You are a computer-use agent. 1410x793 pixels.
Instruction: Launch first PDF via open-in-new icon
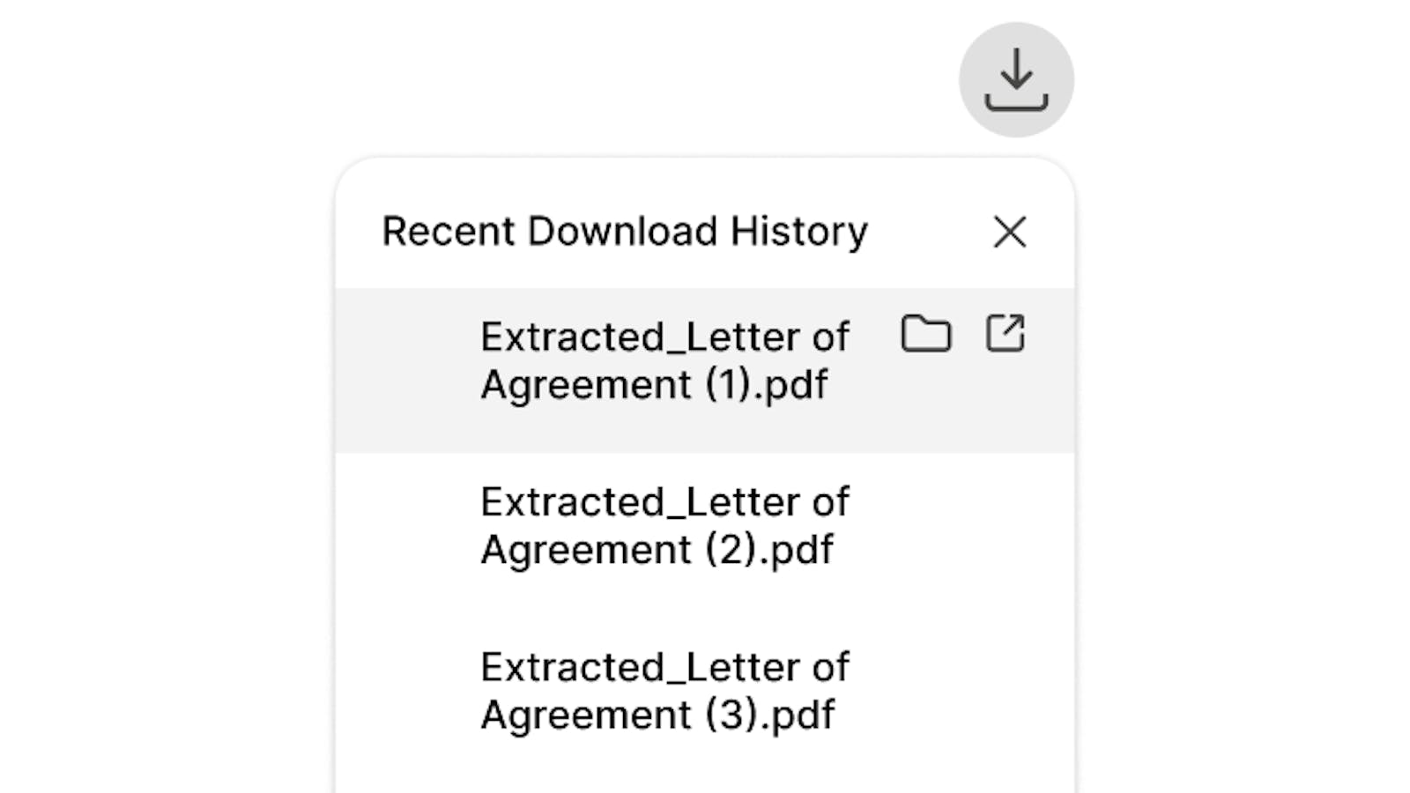point(1005,334)
